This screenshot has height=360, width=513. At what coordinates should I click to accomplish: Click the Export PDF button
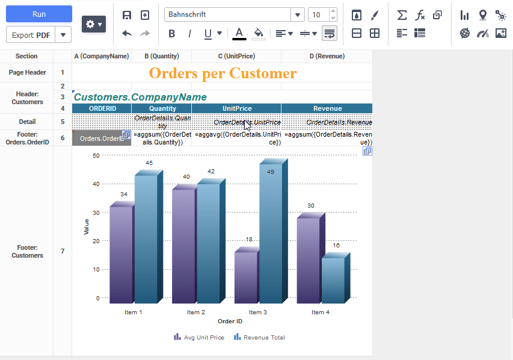tap(31, 35)
